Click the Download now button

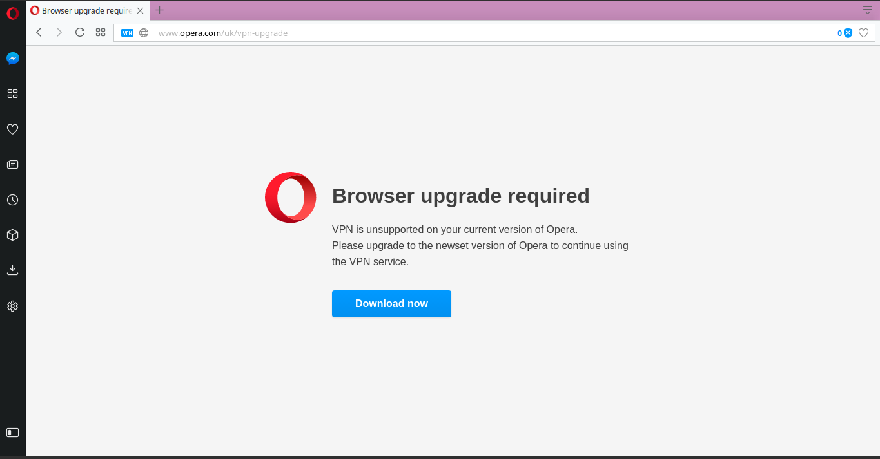pos(391,304)
